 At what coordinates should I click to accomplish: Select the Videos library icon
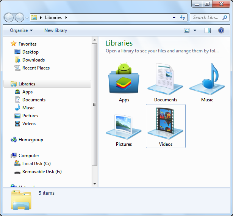(166, 126)
